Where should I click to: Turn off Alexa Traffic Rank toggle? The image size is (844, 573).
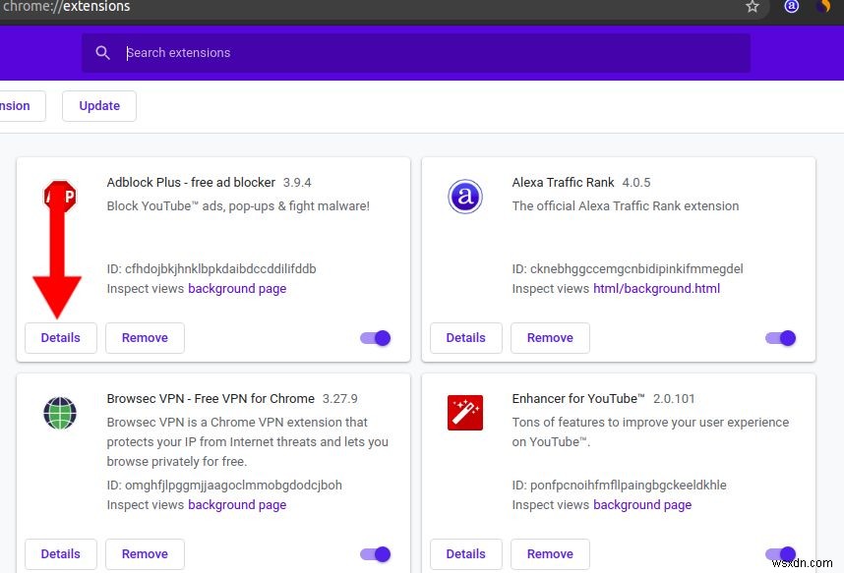[x=780, y=338]
